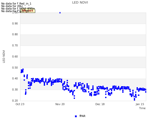Image resolution: width=161 pixels, height=121 pixels.
Task: Click 'No data for f_Red_in_1' message
Action: [x=16, y=4]
